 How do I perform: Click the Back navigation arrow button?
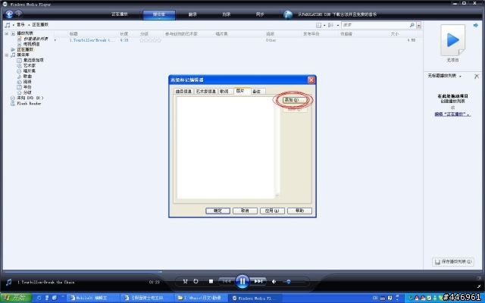[9, 14]
